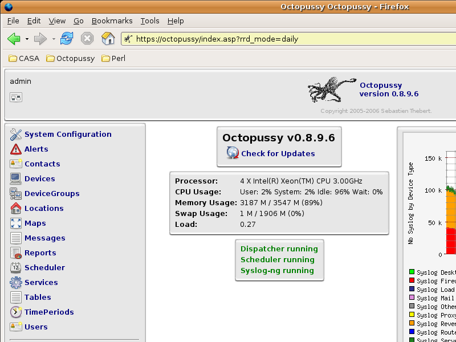
Task: Click the Reports icon
Action: pyautogui.click(x=16, y=253)
